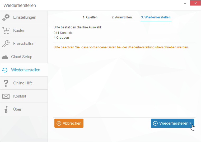This screenshot has width=201, height=142.
Task: Select Freischalten in the sidebar
Action: pos(24,44)
